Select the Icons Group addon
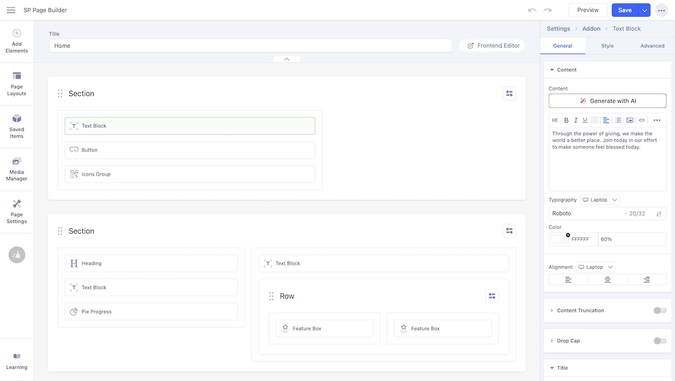 coord(190,174)
